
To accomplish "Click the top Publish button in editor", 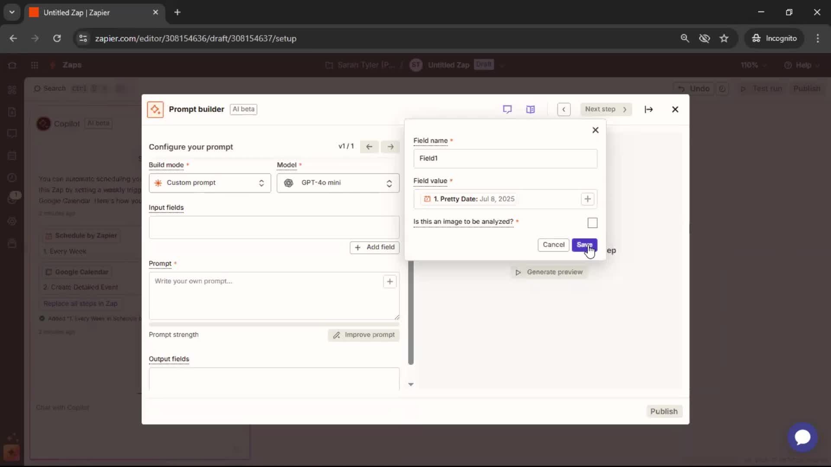I will (807, 89).
